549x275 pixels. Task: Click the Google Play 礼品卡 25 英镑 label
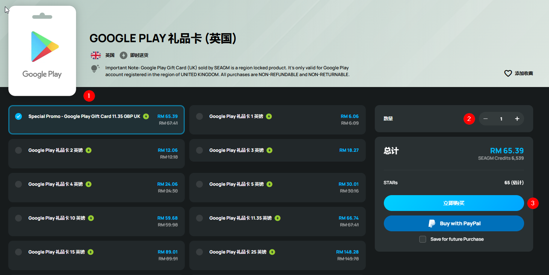coord(238,252)
